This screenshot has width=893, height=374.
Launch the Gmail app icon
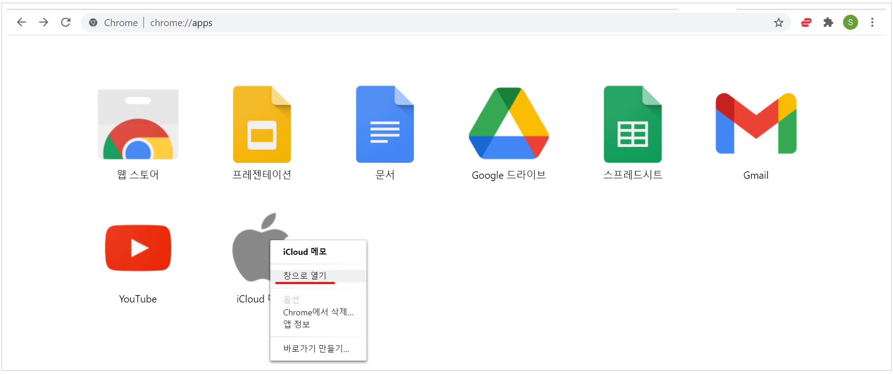tap(756, 124)
